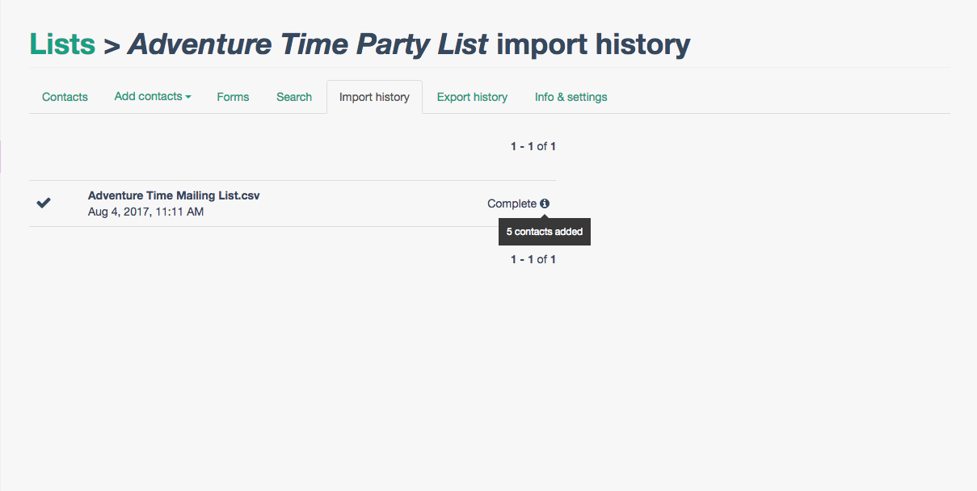Click the green Lists breadcrumb link
The image size is (977, 491).
pos(62,44)
